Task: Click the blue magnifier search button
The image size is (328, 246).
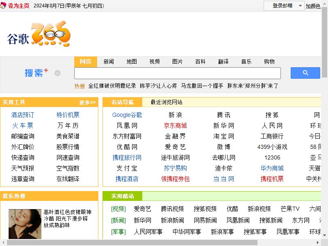Action: pyautogui.click(x=305, y=73)
